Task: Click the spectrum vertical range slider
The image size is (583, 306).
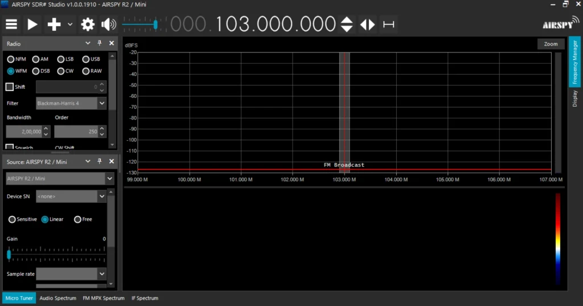Action: coord(558,113)
